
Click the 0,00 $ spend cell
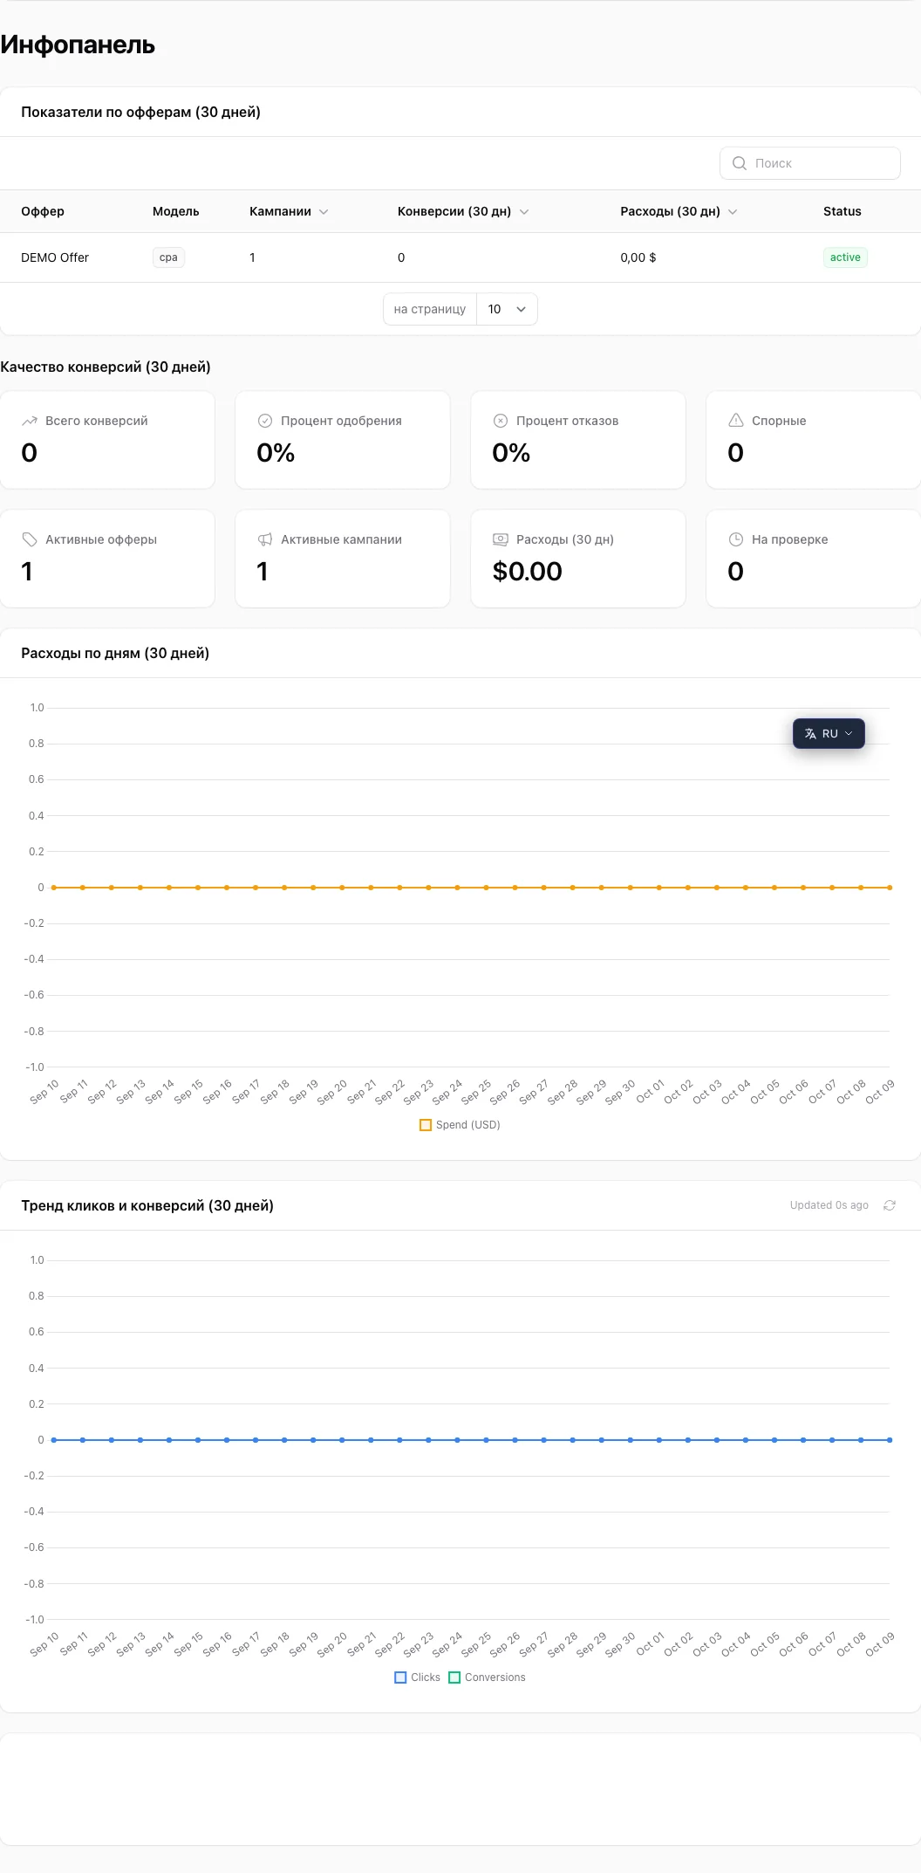click(638, 257)
